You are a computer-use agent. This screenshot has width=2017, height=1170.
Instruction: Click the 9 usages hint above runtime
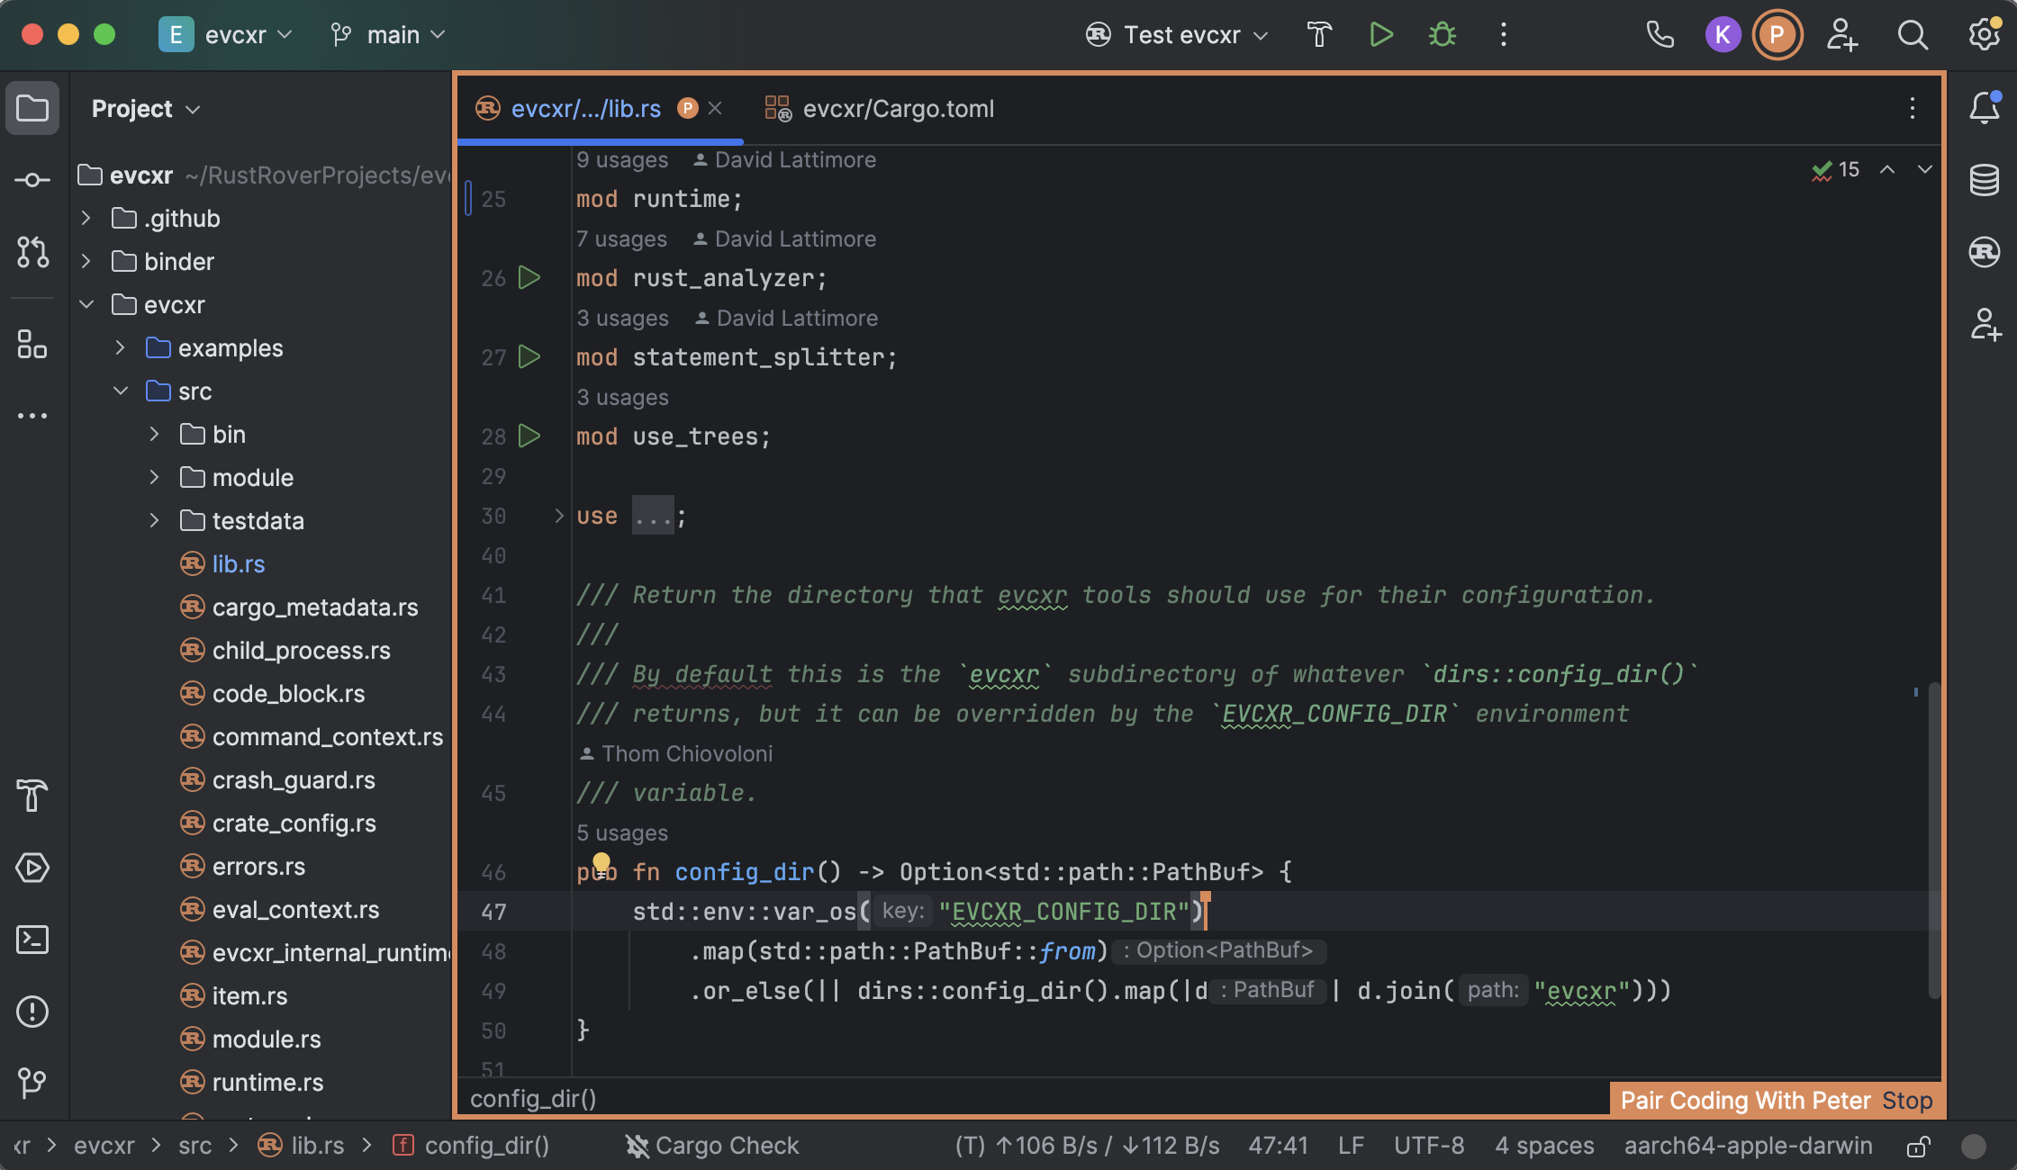coord(622,159)
